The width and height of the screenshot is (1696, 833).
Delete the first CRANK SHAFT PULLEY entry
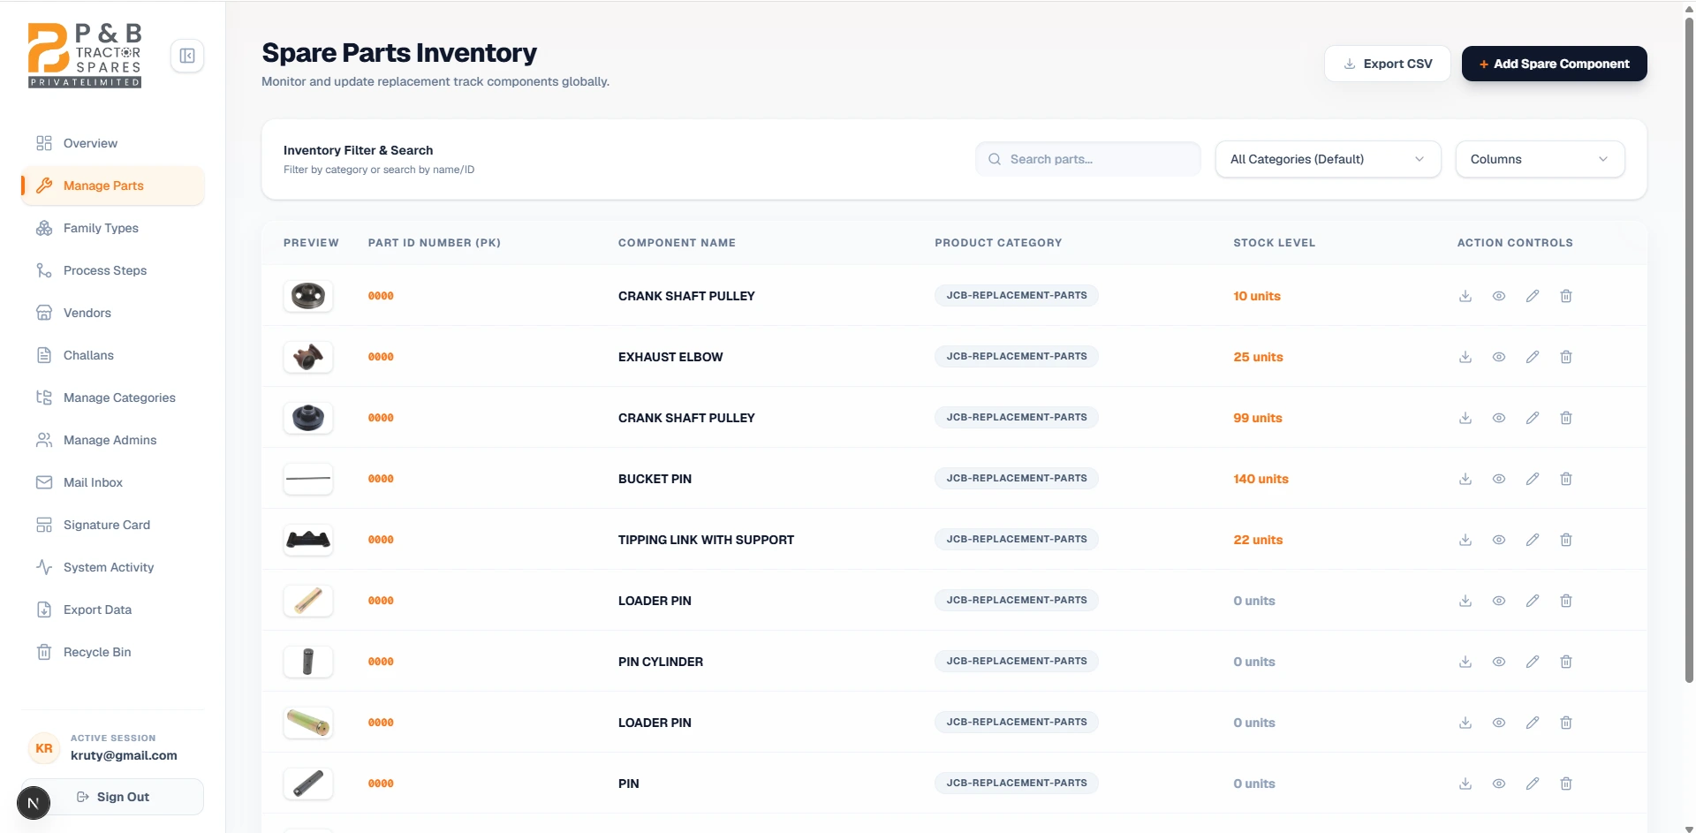[1566, 296]
